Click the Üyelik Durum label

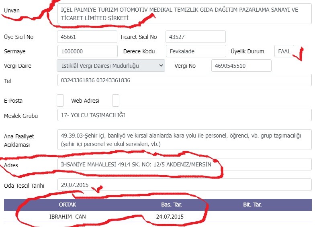pyautogui.click(x=247, y=51)
